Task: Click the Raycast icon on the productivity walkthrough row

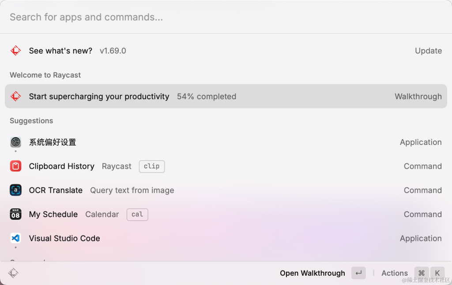Action: coord(15,96)
